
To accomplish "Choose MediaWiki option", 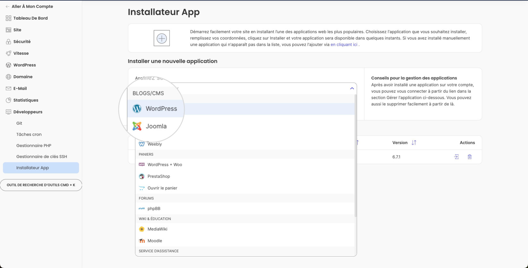I will [x=245, y=229].
